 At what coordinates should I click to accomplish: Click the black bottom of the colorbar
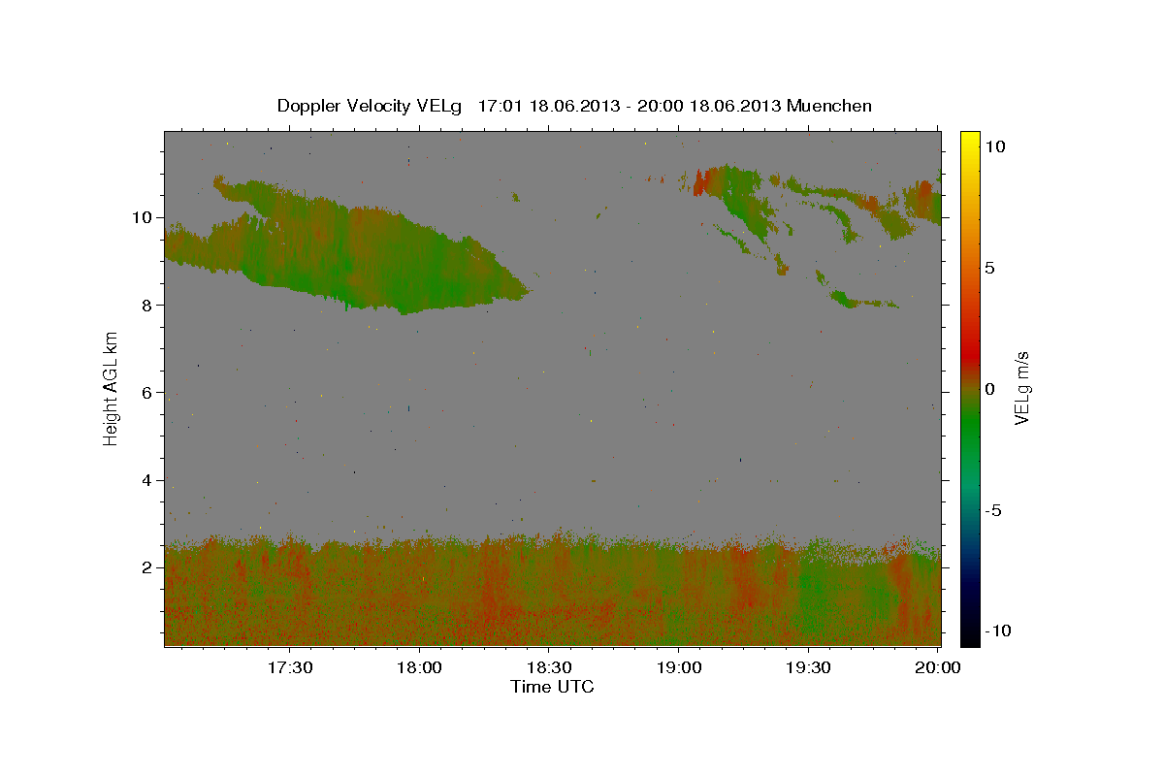[970, 636]
